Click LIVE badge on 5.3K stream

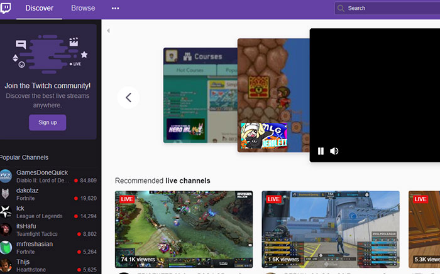point(421,199)
